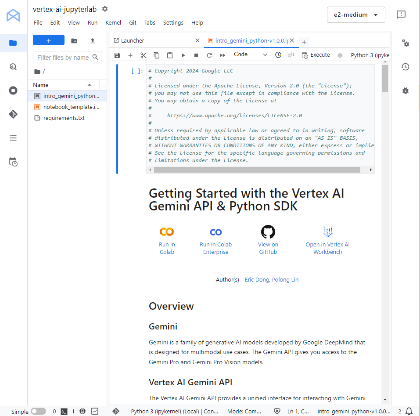Restart kernel and run all cells

coord(223,55)
